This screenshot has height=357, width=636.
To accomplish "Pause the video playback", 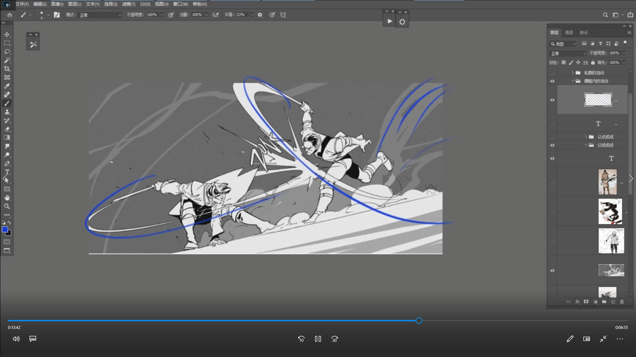I will coord(318,339).
